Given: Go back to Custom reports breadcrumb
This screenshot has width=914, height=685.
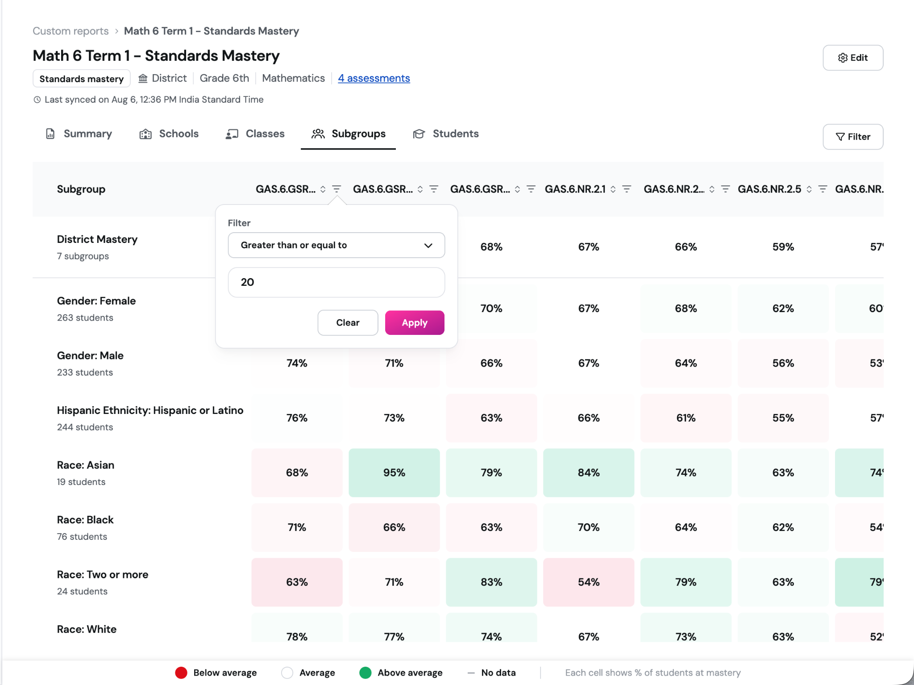Looking at the screenshot, I should pos(71,31).
